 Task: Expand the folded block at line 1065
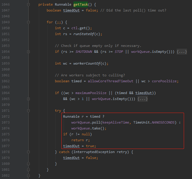(28, 99)
